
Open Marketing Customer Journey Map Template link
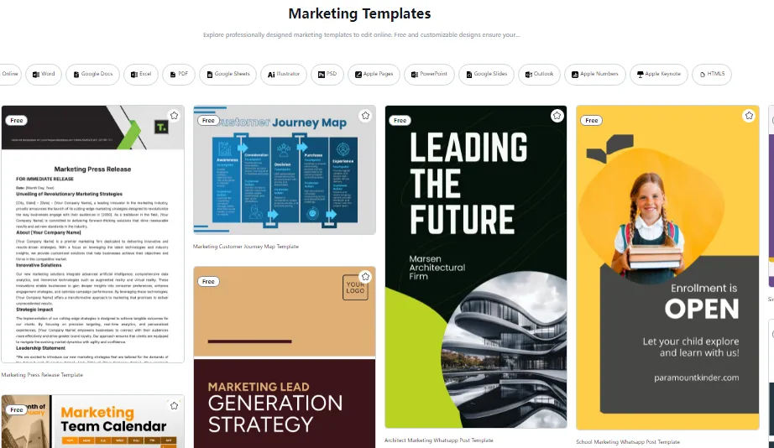point(246,246)
